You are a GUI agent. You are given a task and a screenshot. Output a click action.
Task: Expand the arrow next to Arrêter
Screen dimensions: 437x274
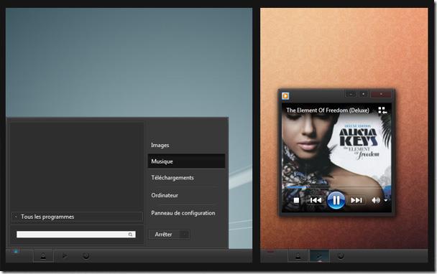[184, 235]
